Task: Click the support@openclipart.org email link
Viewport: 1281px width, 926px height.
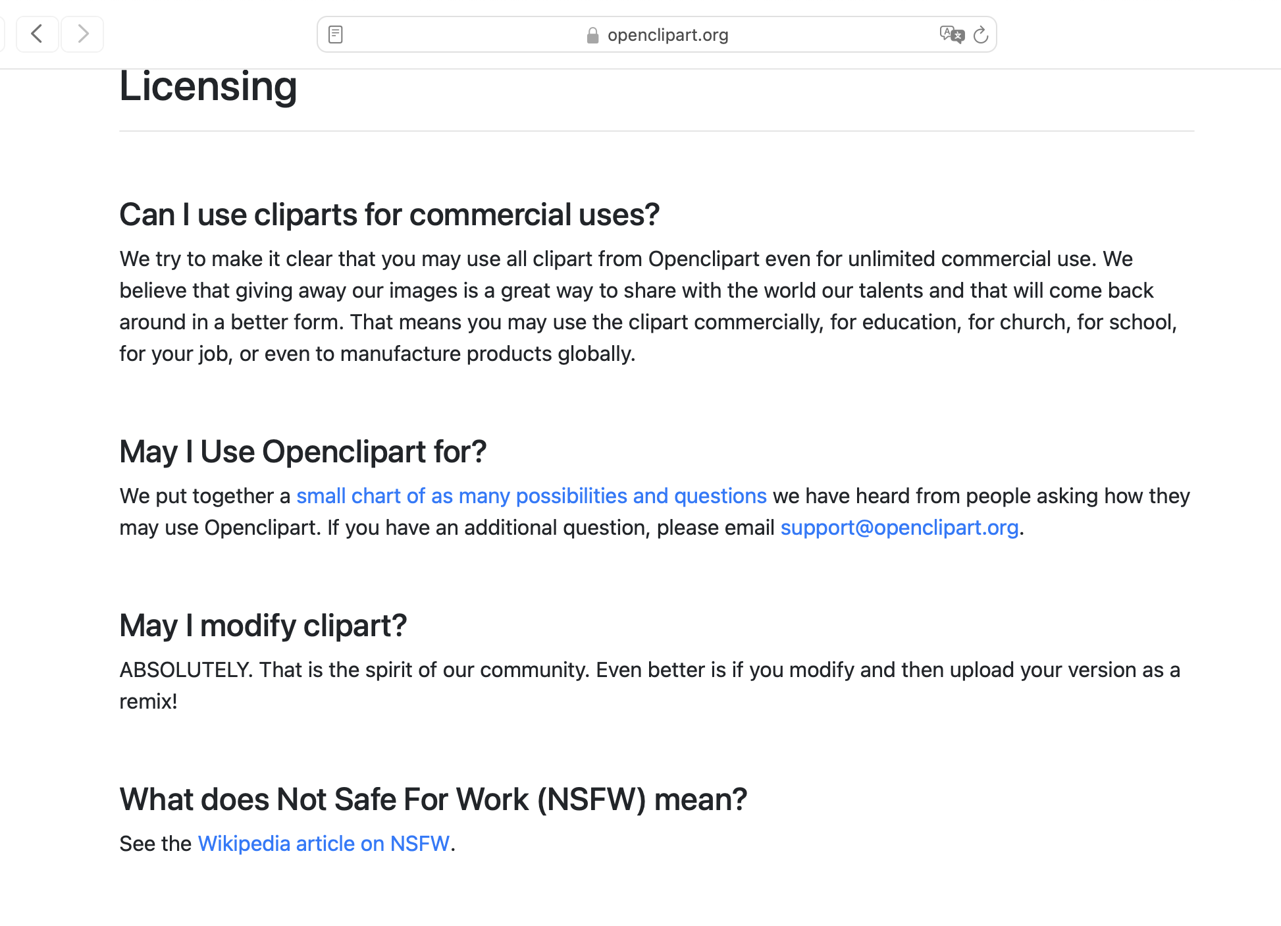Action: (899, 528)
